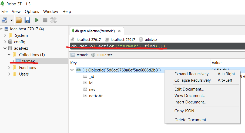This screenshot has height=133, width=245.
Task: Click the Connect toolbar icon
Action: click(4, 20)
